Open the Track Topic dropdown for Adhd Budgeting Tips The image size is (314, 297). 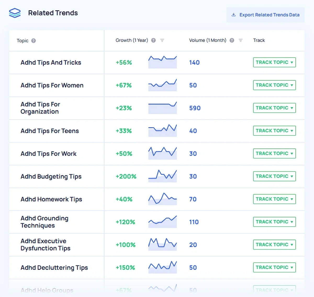[x=292, y=176]
